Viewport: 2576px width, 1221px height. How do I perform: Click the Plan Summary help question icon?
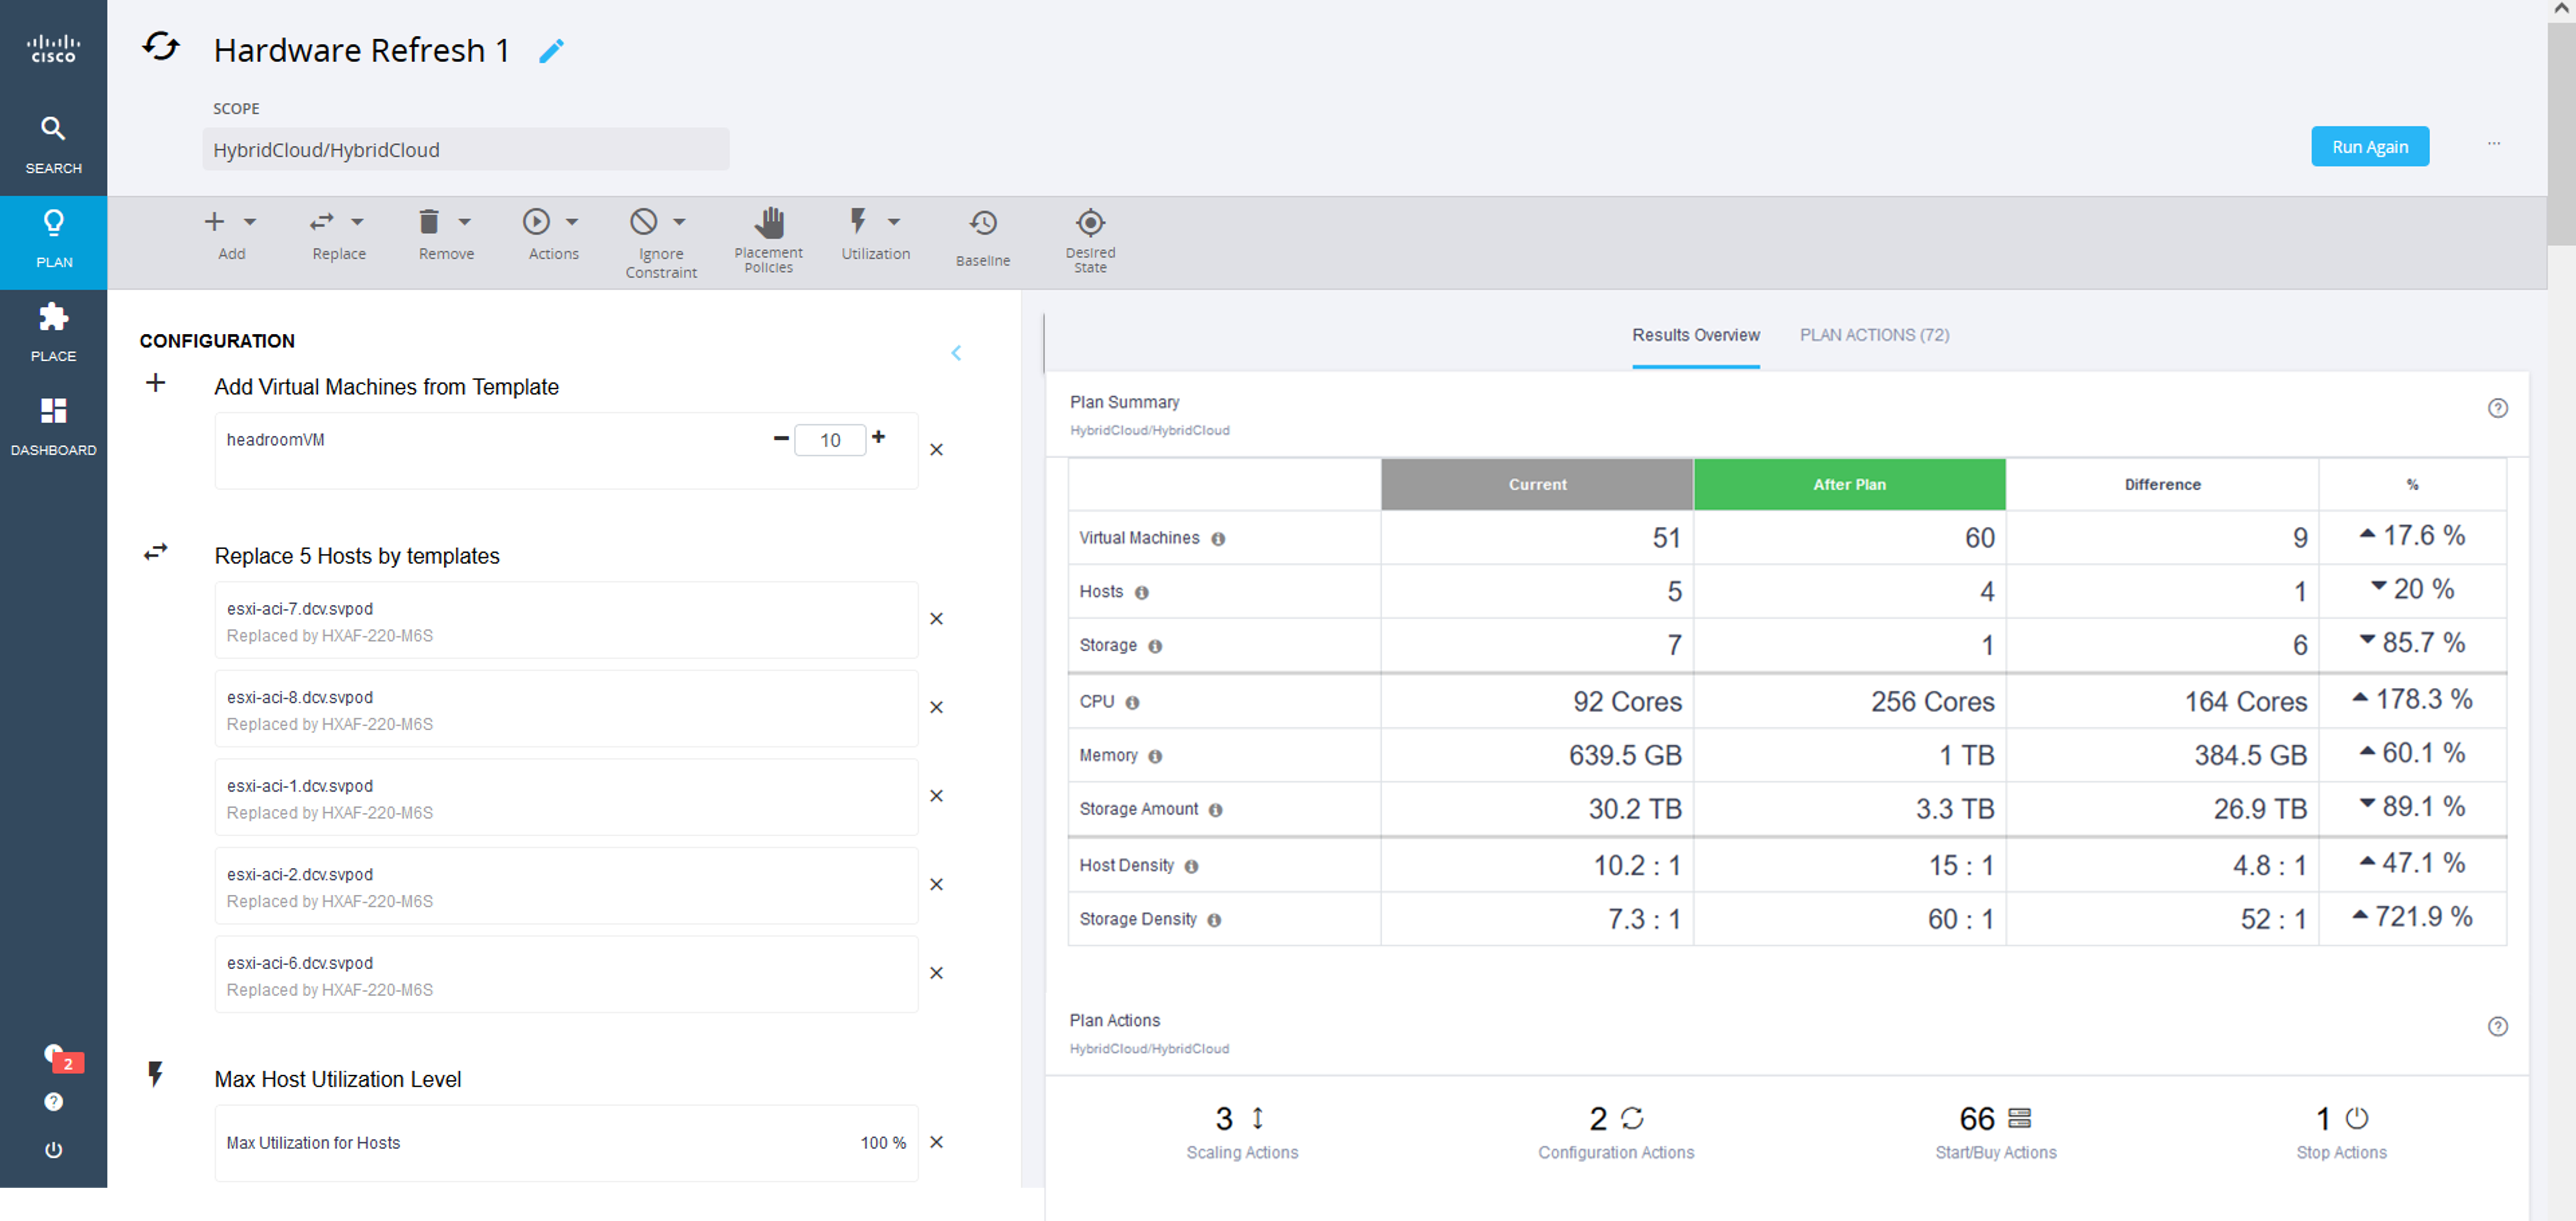coord(2497,408)
